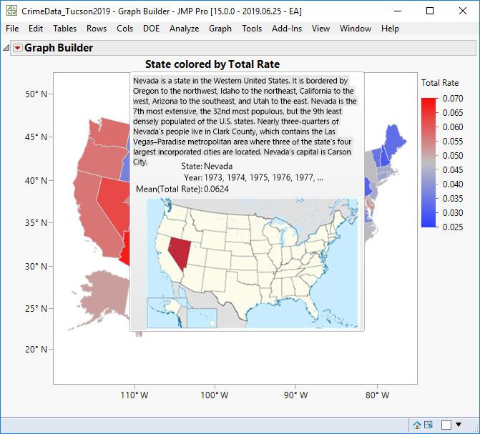Click the 110° W longitude axis label
This screenshot has width=480, height=434.
134,395
